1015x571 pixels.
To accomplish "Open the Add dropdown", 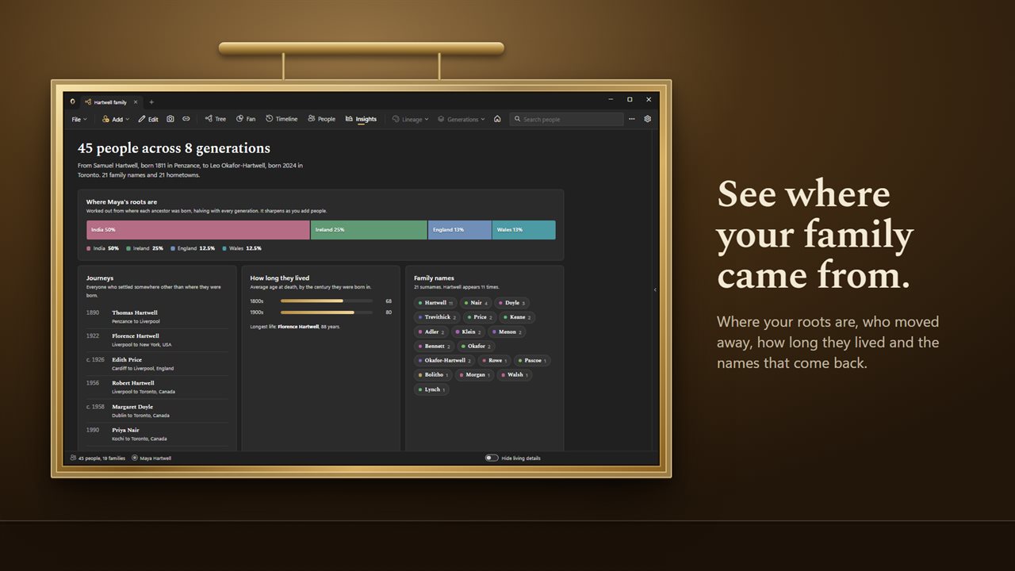I will pyautogui.click(x=116, y=119).
